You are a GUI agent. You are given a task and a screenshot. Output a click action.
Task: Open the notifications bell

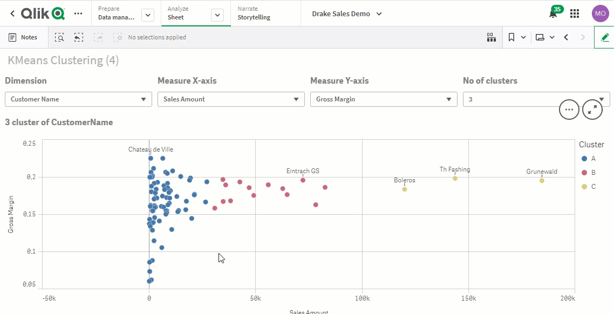click(553, 14)
